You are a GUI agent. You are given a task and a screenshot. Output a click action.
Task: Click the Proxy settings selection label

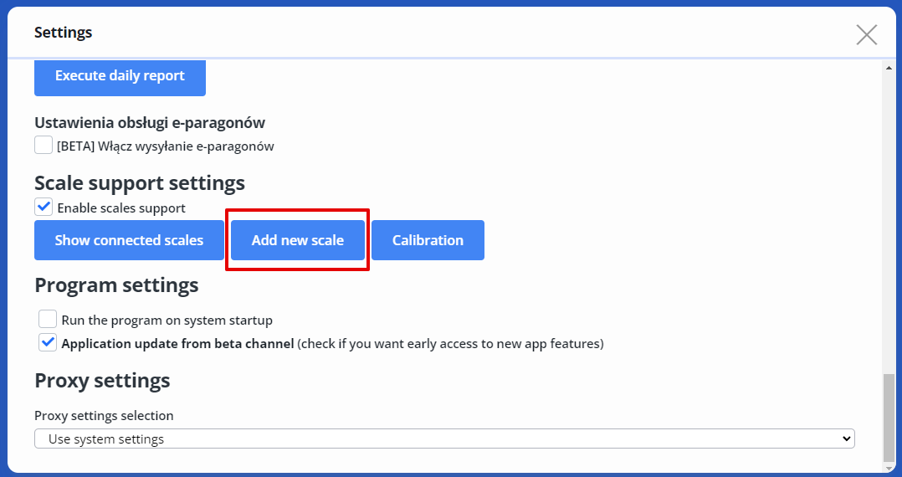[104, 415]
